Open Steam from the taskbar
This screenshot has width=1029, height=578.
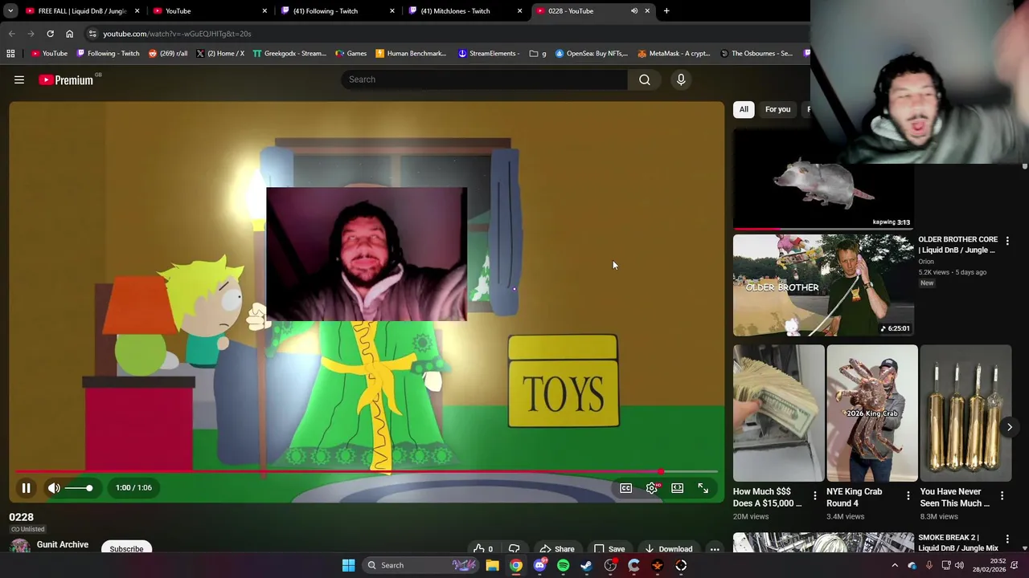tap(586, 565)
